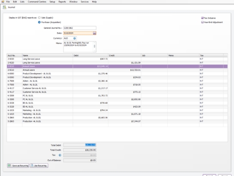Click the $1,217.17 Customer Service debit
This screenshot has width=234, height=176.
pyautogui.click(x=91, y=88)
